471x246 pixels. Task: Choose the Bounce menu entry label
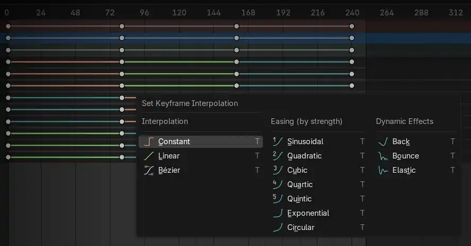pos(406,156)
